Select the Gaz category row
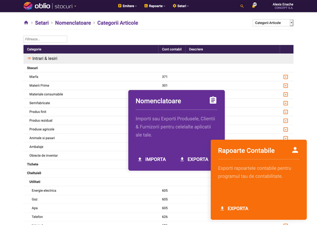Viewport: 317px width, 225px height. coord(117,199)
